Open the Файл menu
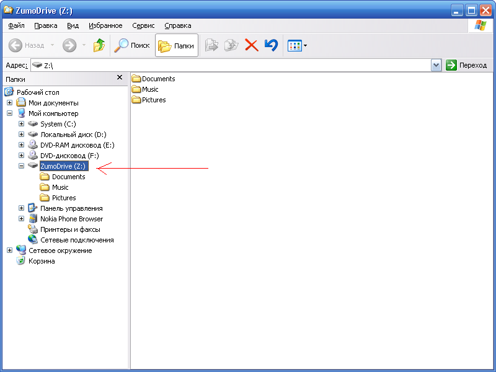496x372 pixels. (17, 25)
